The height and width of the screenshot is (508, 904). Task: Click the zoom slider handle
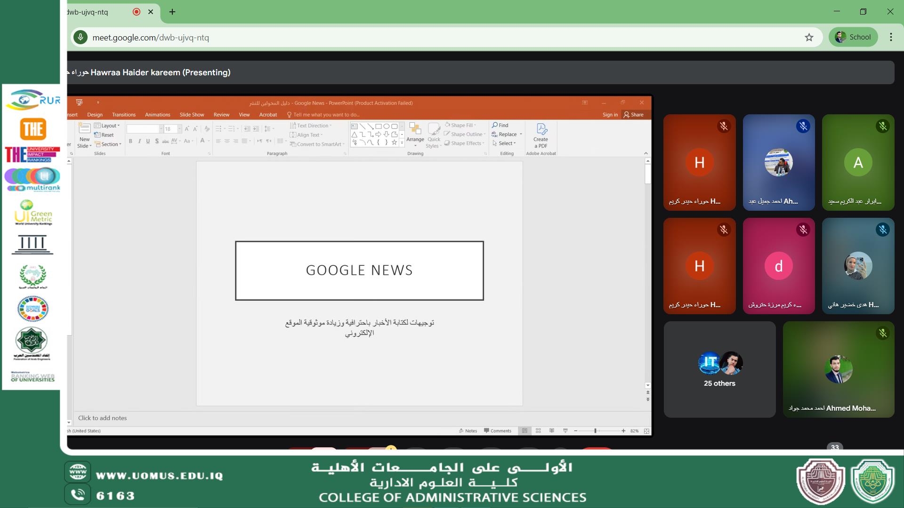(x=595, y=431)
